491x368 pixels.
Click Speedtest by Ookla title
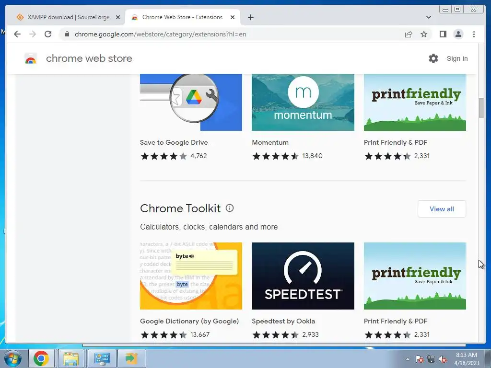[x=283, y=321]
